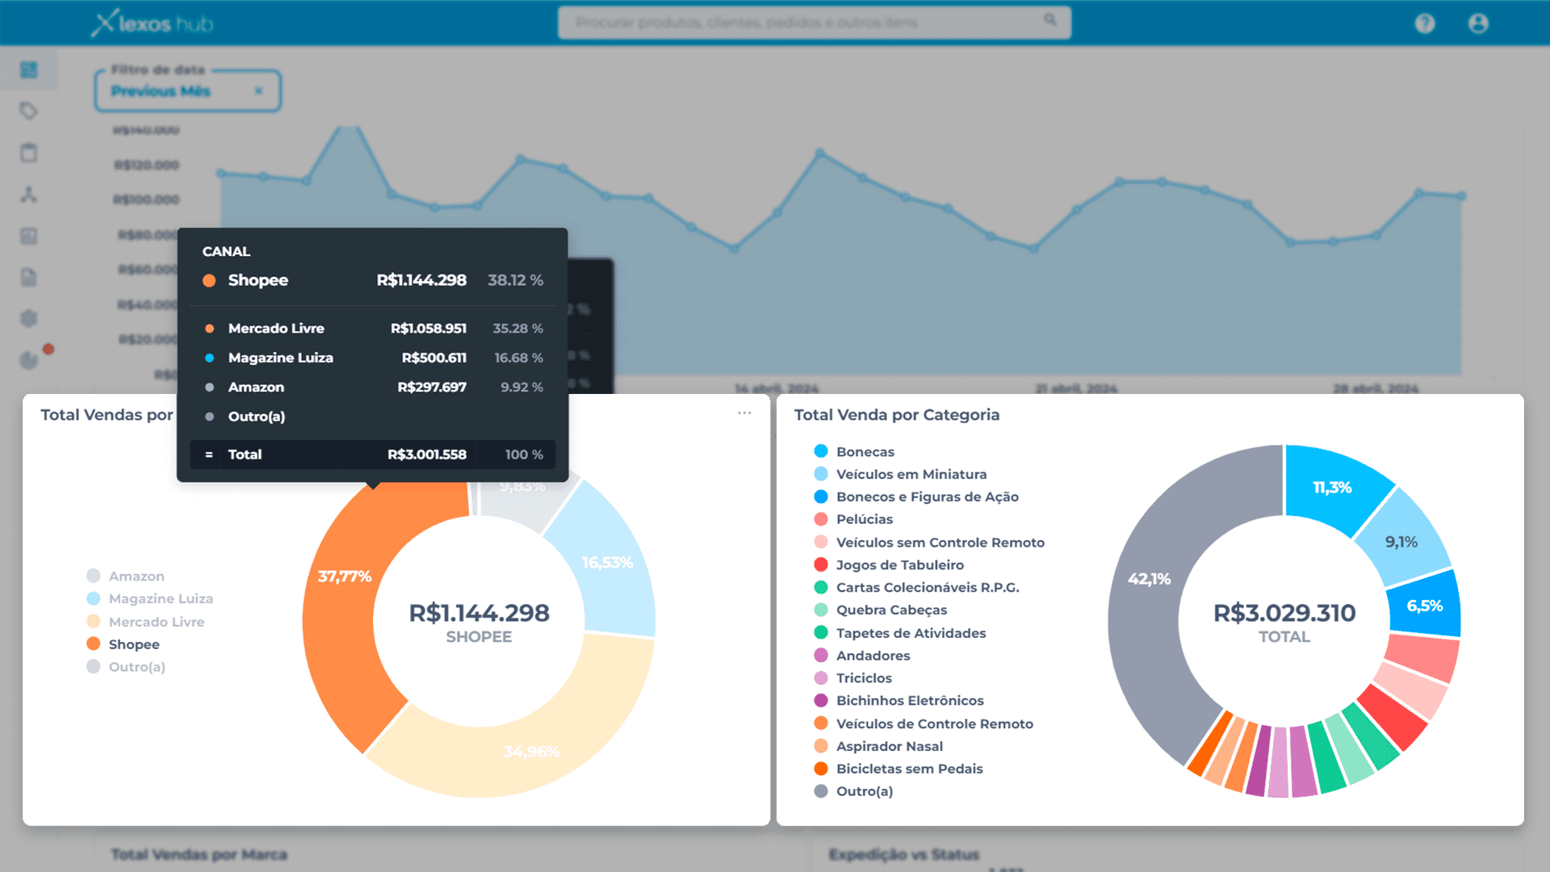Open the three-dot menu of the Total Vendas card
This screenshot has width=1550, height=872.
click(744, 413)
